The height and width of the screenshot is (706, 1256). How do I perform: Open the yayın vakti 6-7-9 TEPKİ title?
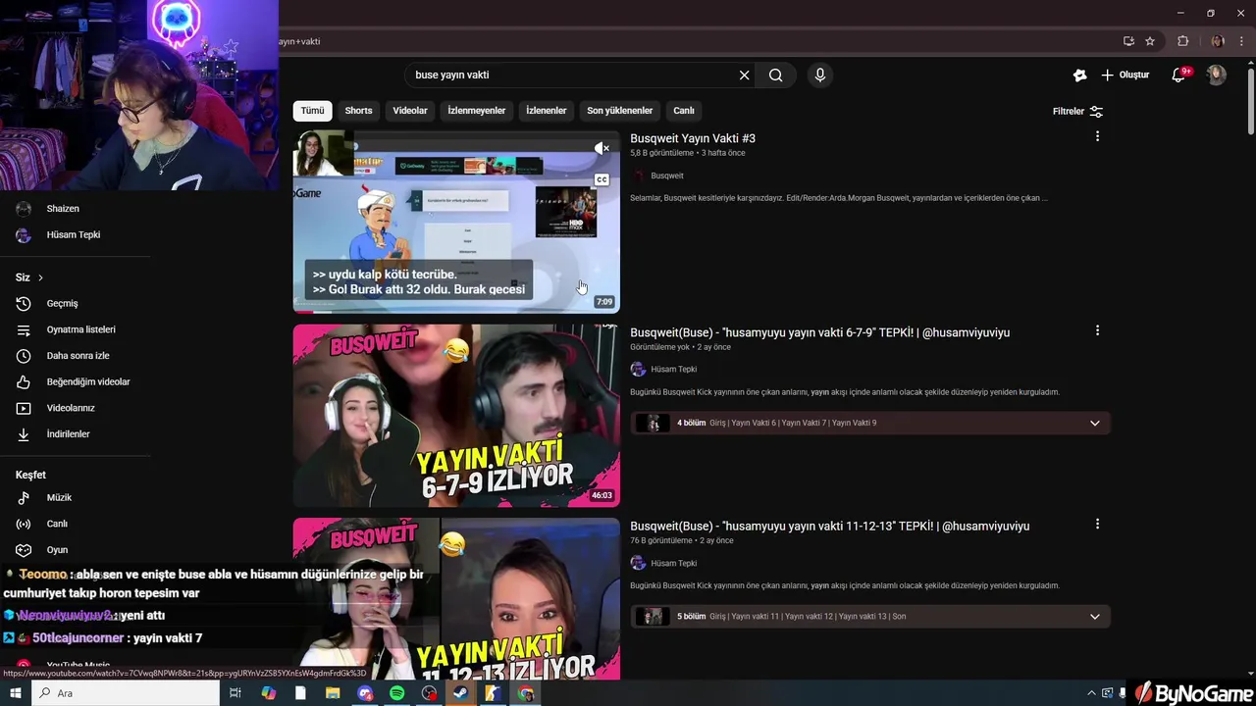pos(819,332)
